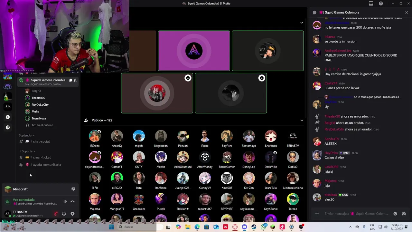Image resolution: width=412 pixels, height=232 pixels.
Task: Open Minecraft activity panel entry
Action: pos(40,189)
